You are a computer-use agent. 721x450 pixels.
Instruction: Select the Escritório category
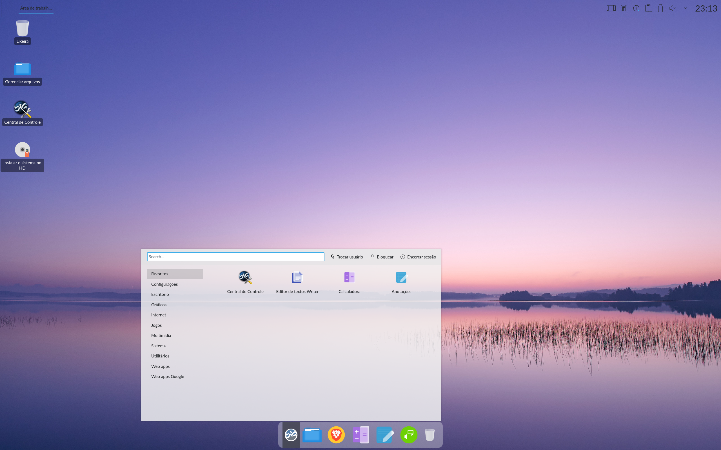(175, 294)
